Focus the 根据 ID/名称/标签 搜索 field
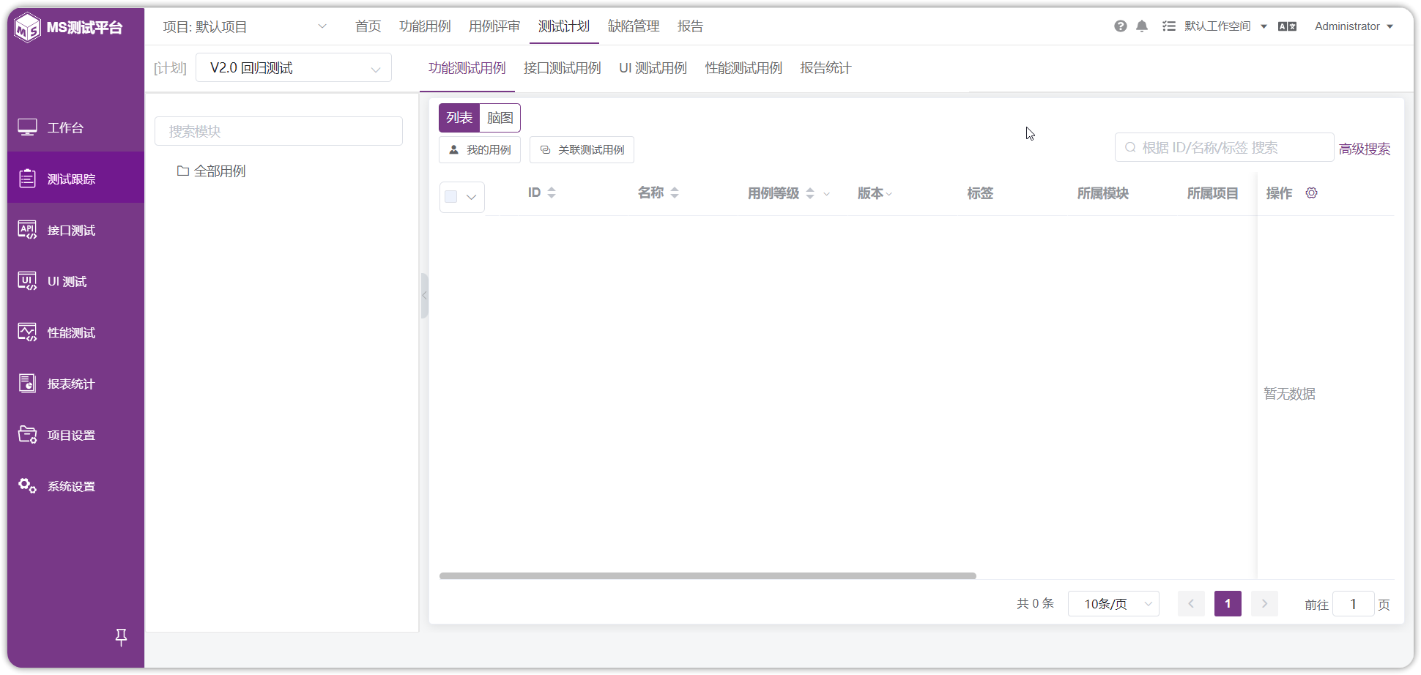 (1224, 147)
